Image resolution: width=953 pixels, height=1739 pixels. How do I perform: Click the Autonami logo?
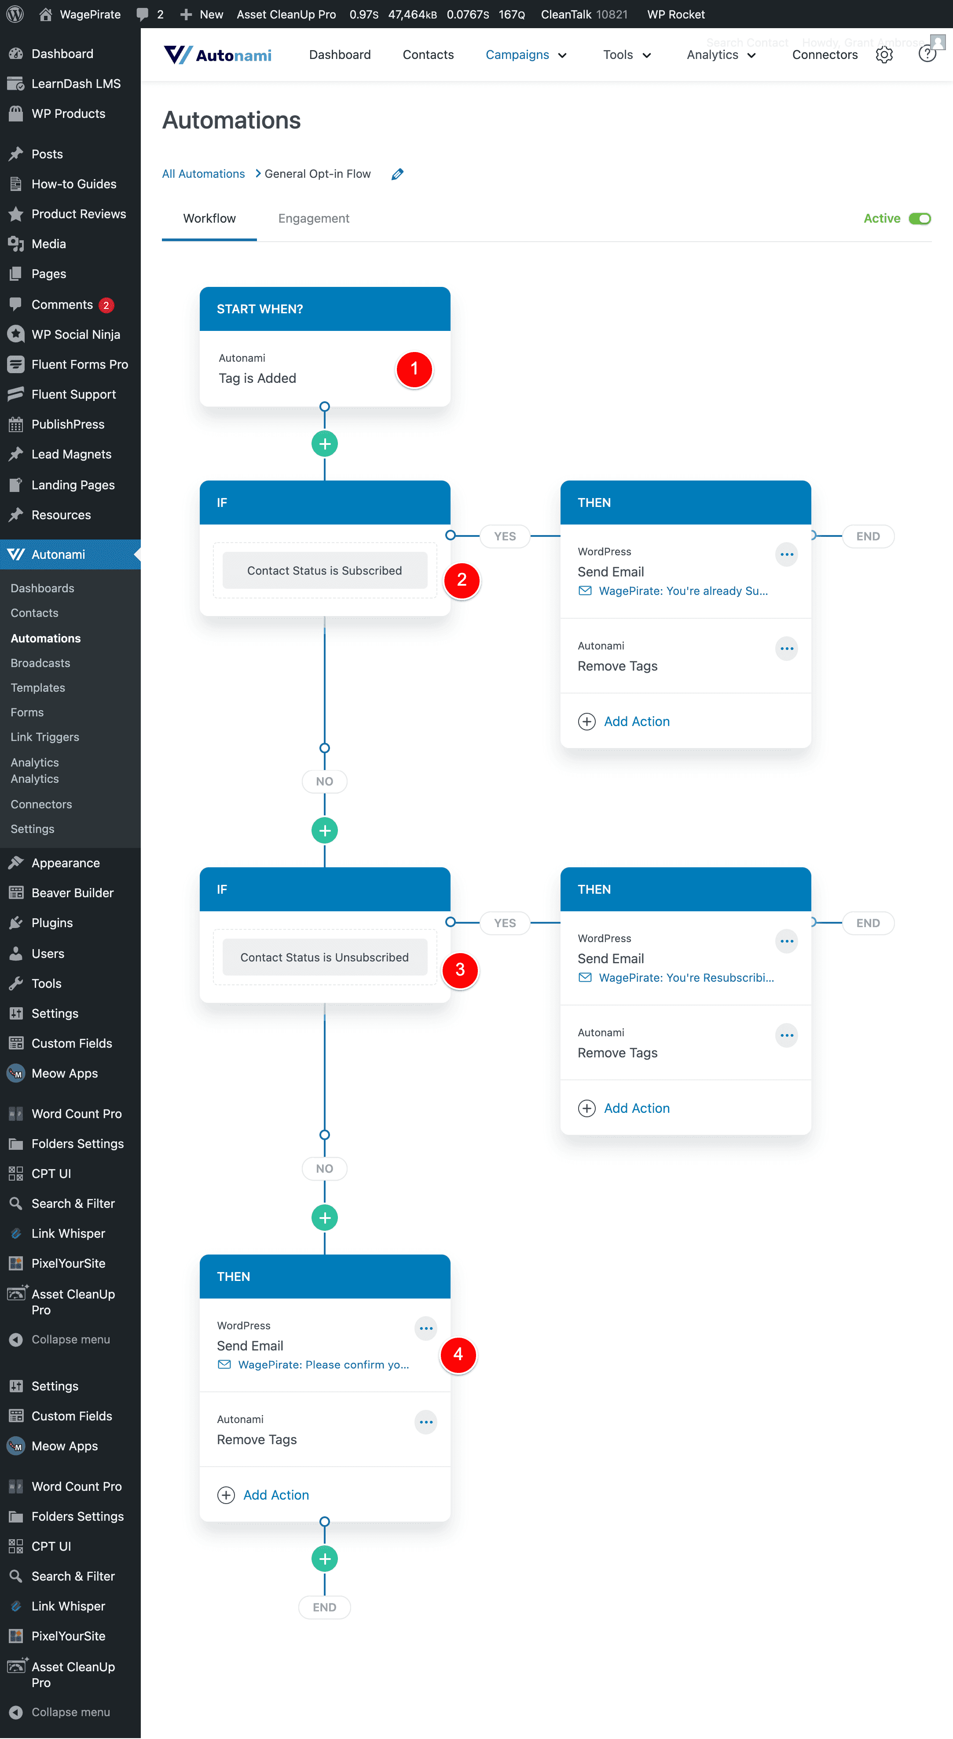(217, 55)
